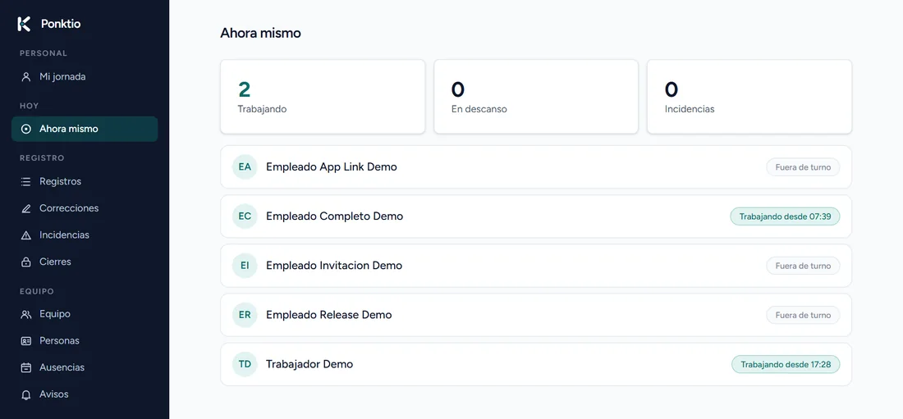Open Avisos notifications page
Screen dimensions: 903x419
point(85,395)
